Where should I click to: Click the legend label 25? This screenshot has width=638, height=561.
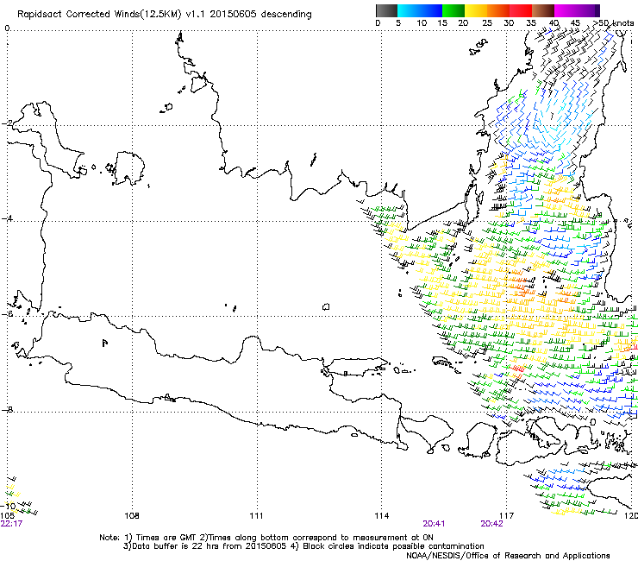487,23
